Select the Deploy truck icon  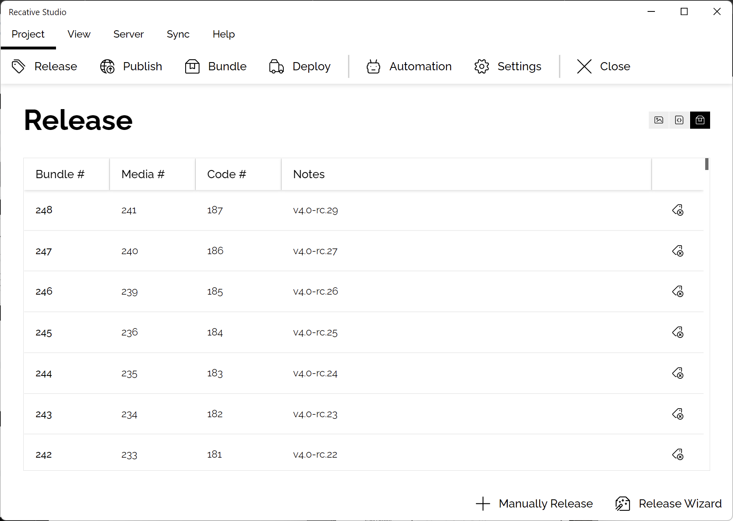(276, 66)
